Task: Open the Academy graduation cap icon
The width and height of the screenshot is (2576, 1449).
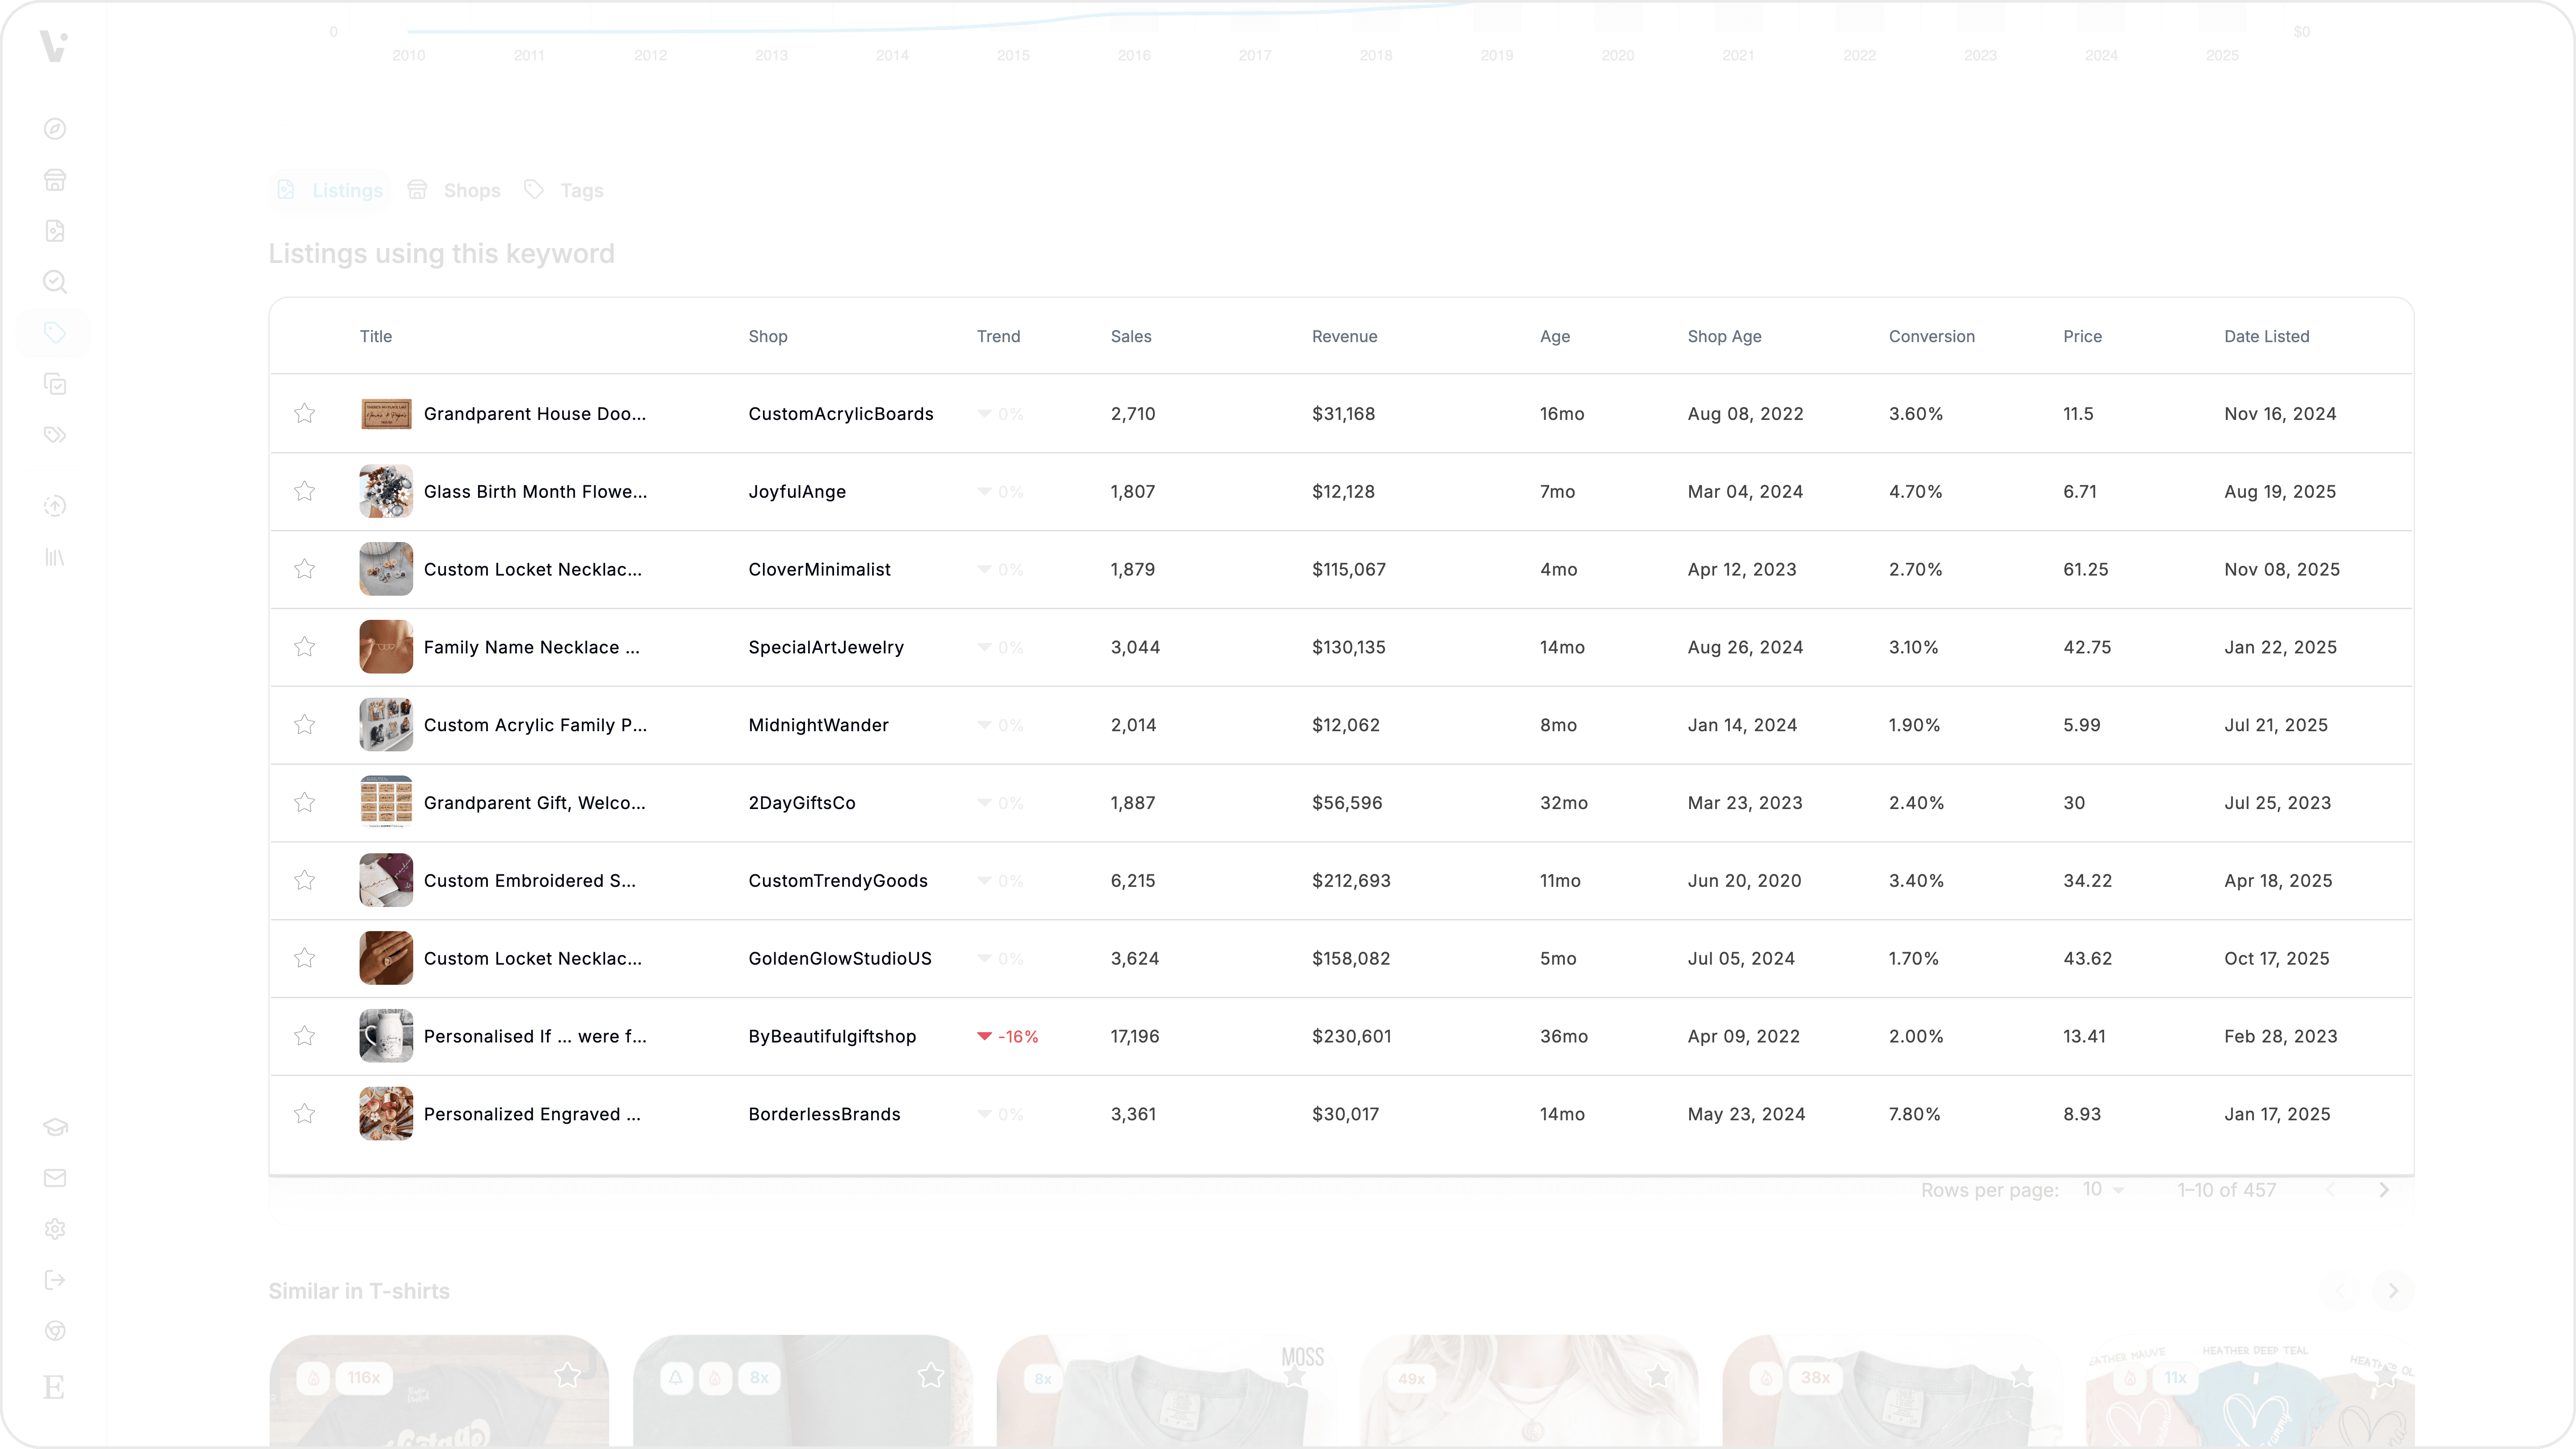Action: click(55, 1126)
